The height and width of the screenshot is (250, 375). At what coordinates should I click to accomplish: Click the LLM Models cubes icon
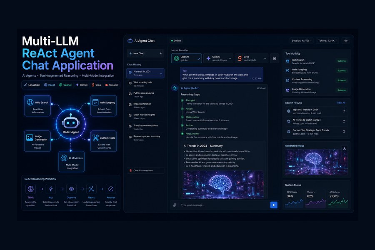click(x=64, y=158)
